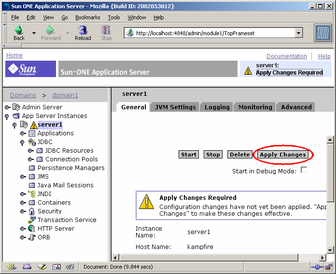The height and width of the screenshot is (274, 336).
Task: Click the Apply Changes button
Action: (283, 155)
